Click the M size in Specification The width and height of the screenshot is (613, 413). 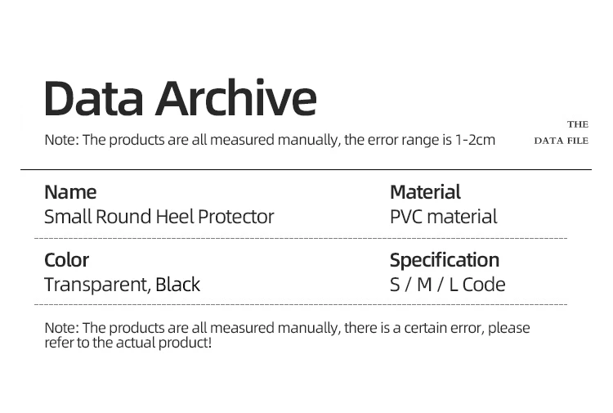pos(423,285)
